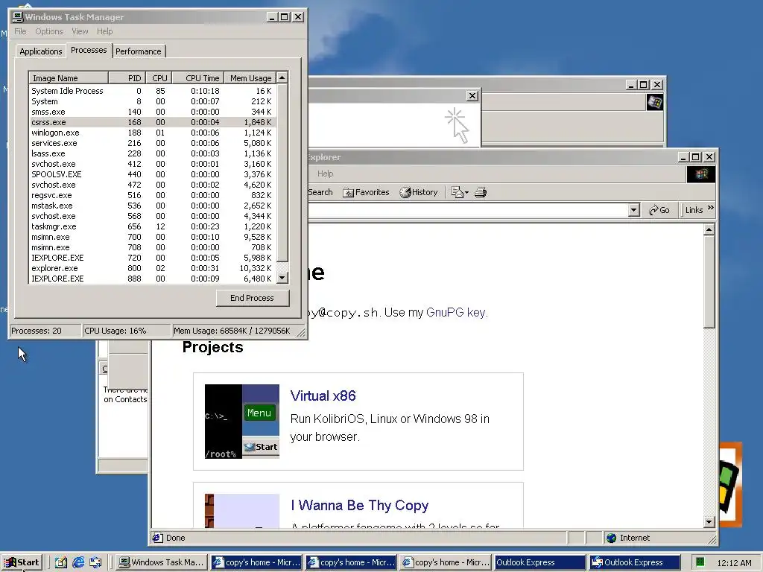
Task: Click the Task Manager list scroll-down arrow
Action: click(282, 278)
